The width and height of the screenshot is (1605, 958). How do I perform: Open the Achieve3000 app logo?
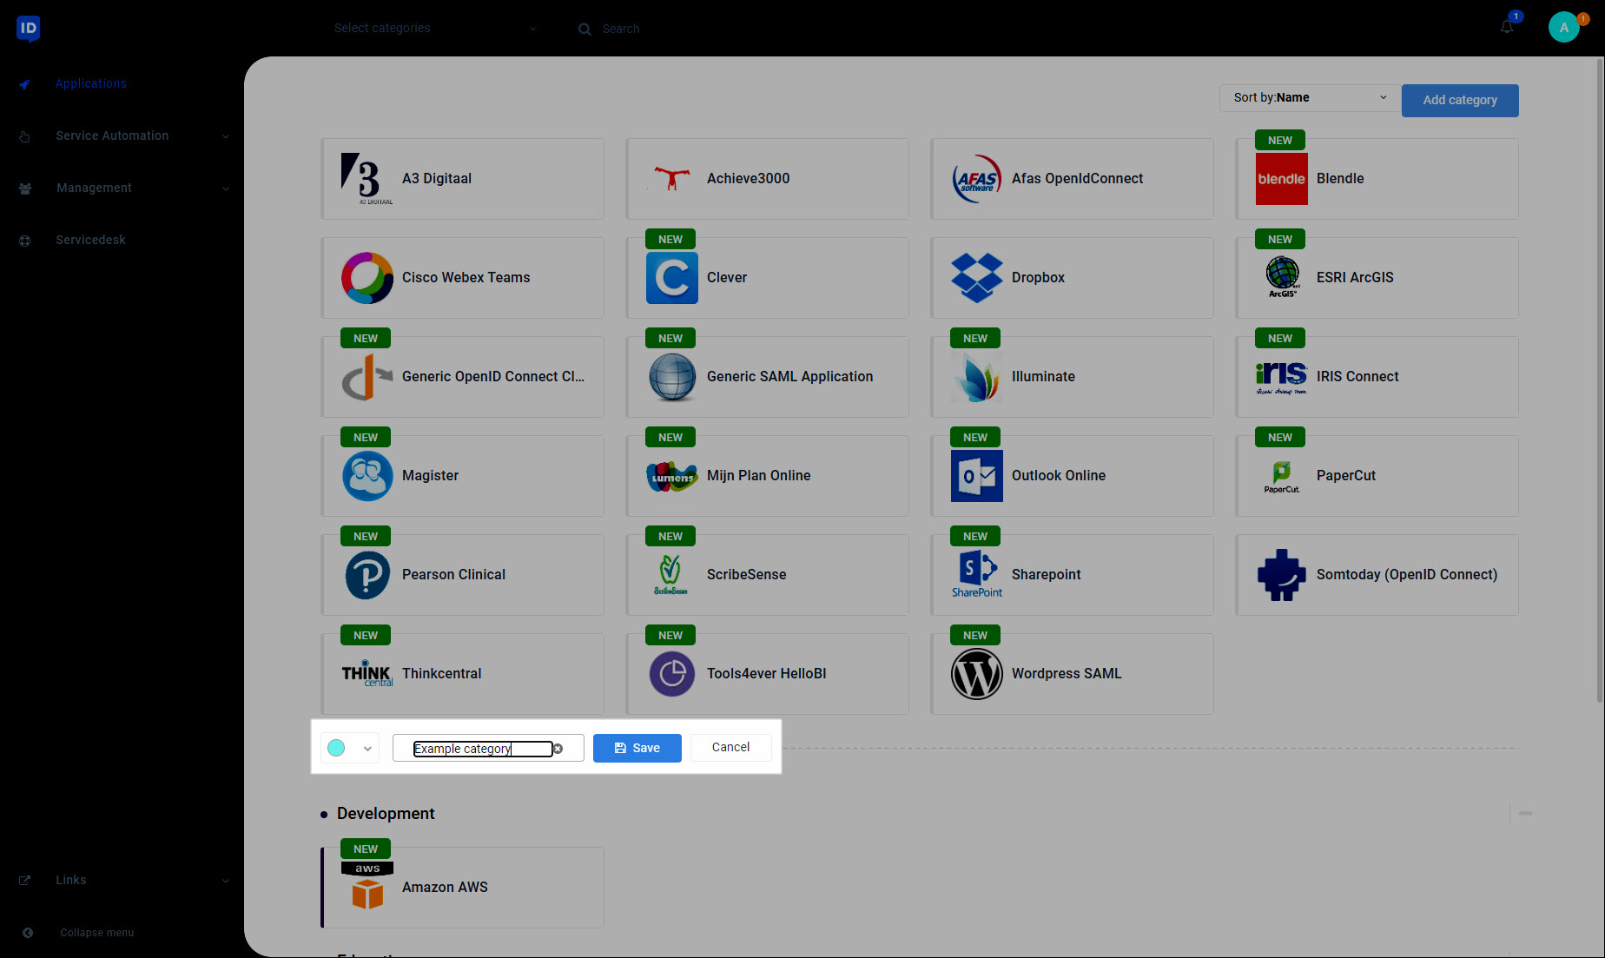tap(672, 179)
